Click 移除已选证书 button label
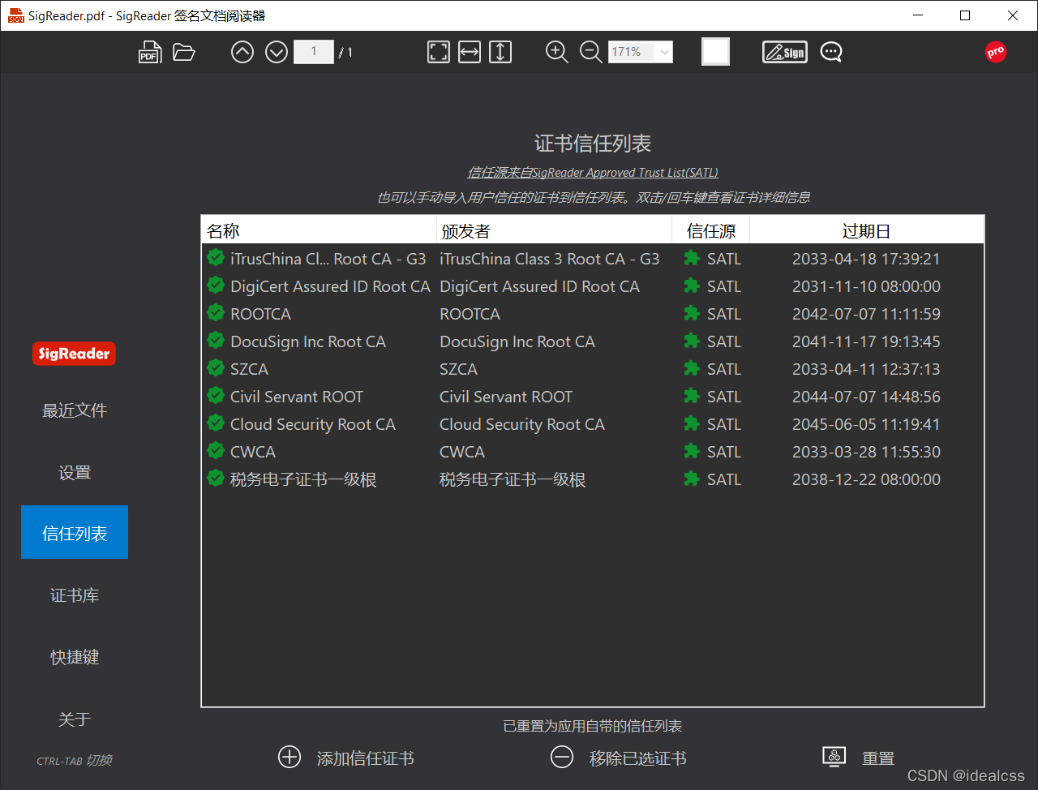 click(x=637, y=758)
